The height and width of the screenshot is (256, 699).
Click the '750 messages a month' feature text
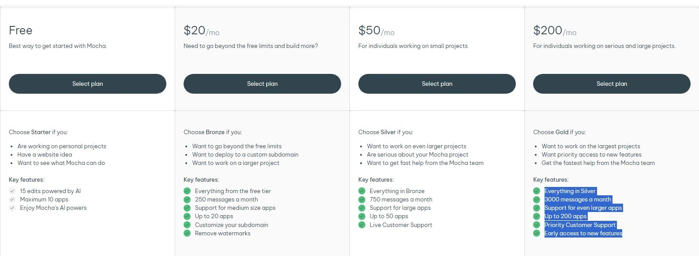[x=401, y=199]
